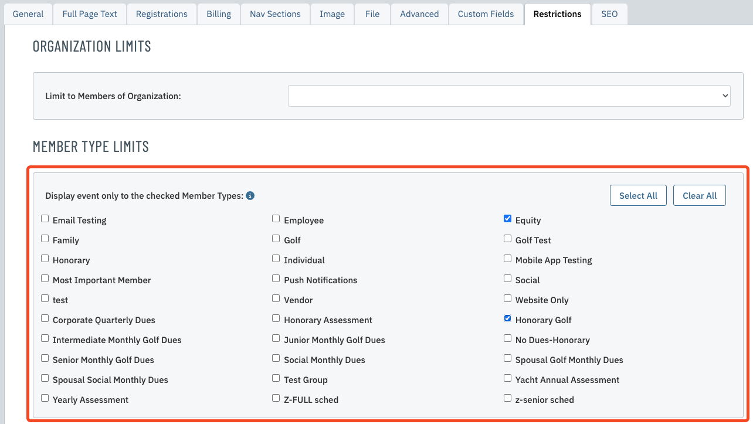Select the File tab
Screen dimensions: 753x424
click(372, 14)
